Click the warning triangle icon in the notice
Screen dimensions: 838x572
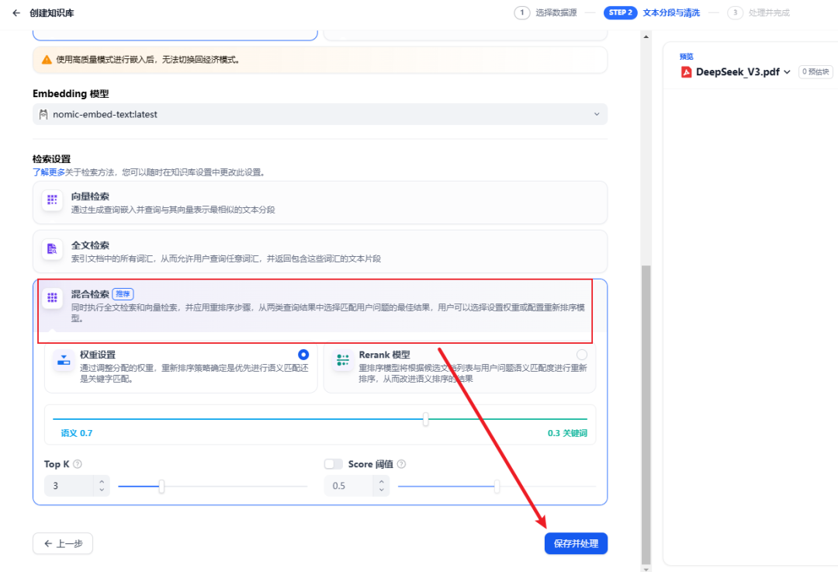pos(47,59)
